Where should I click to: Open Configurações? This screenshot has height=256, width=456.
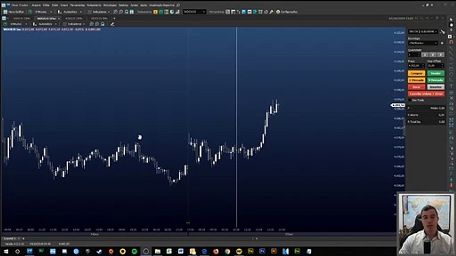pyautogui.click(x=287, y=12)
